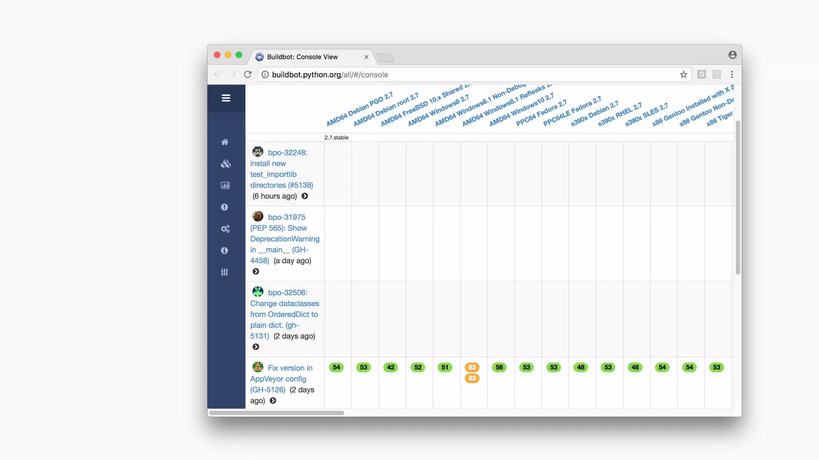This screenshot has height=460, width=819.
Task: Open Builds section with cubes icon
Action: coord(226,164)
